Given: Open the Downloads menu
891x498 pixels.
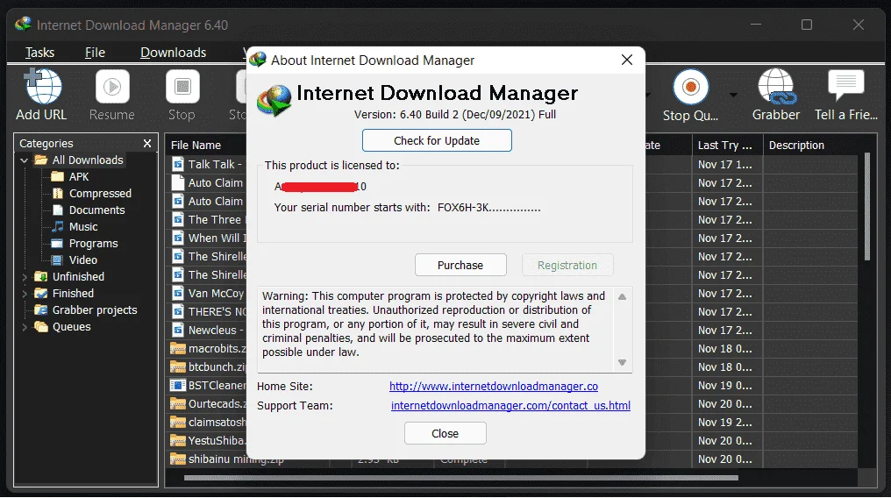Looking at the screenshot, I should [174, 53].
